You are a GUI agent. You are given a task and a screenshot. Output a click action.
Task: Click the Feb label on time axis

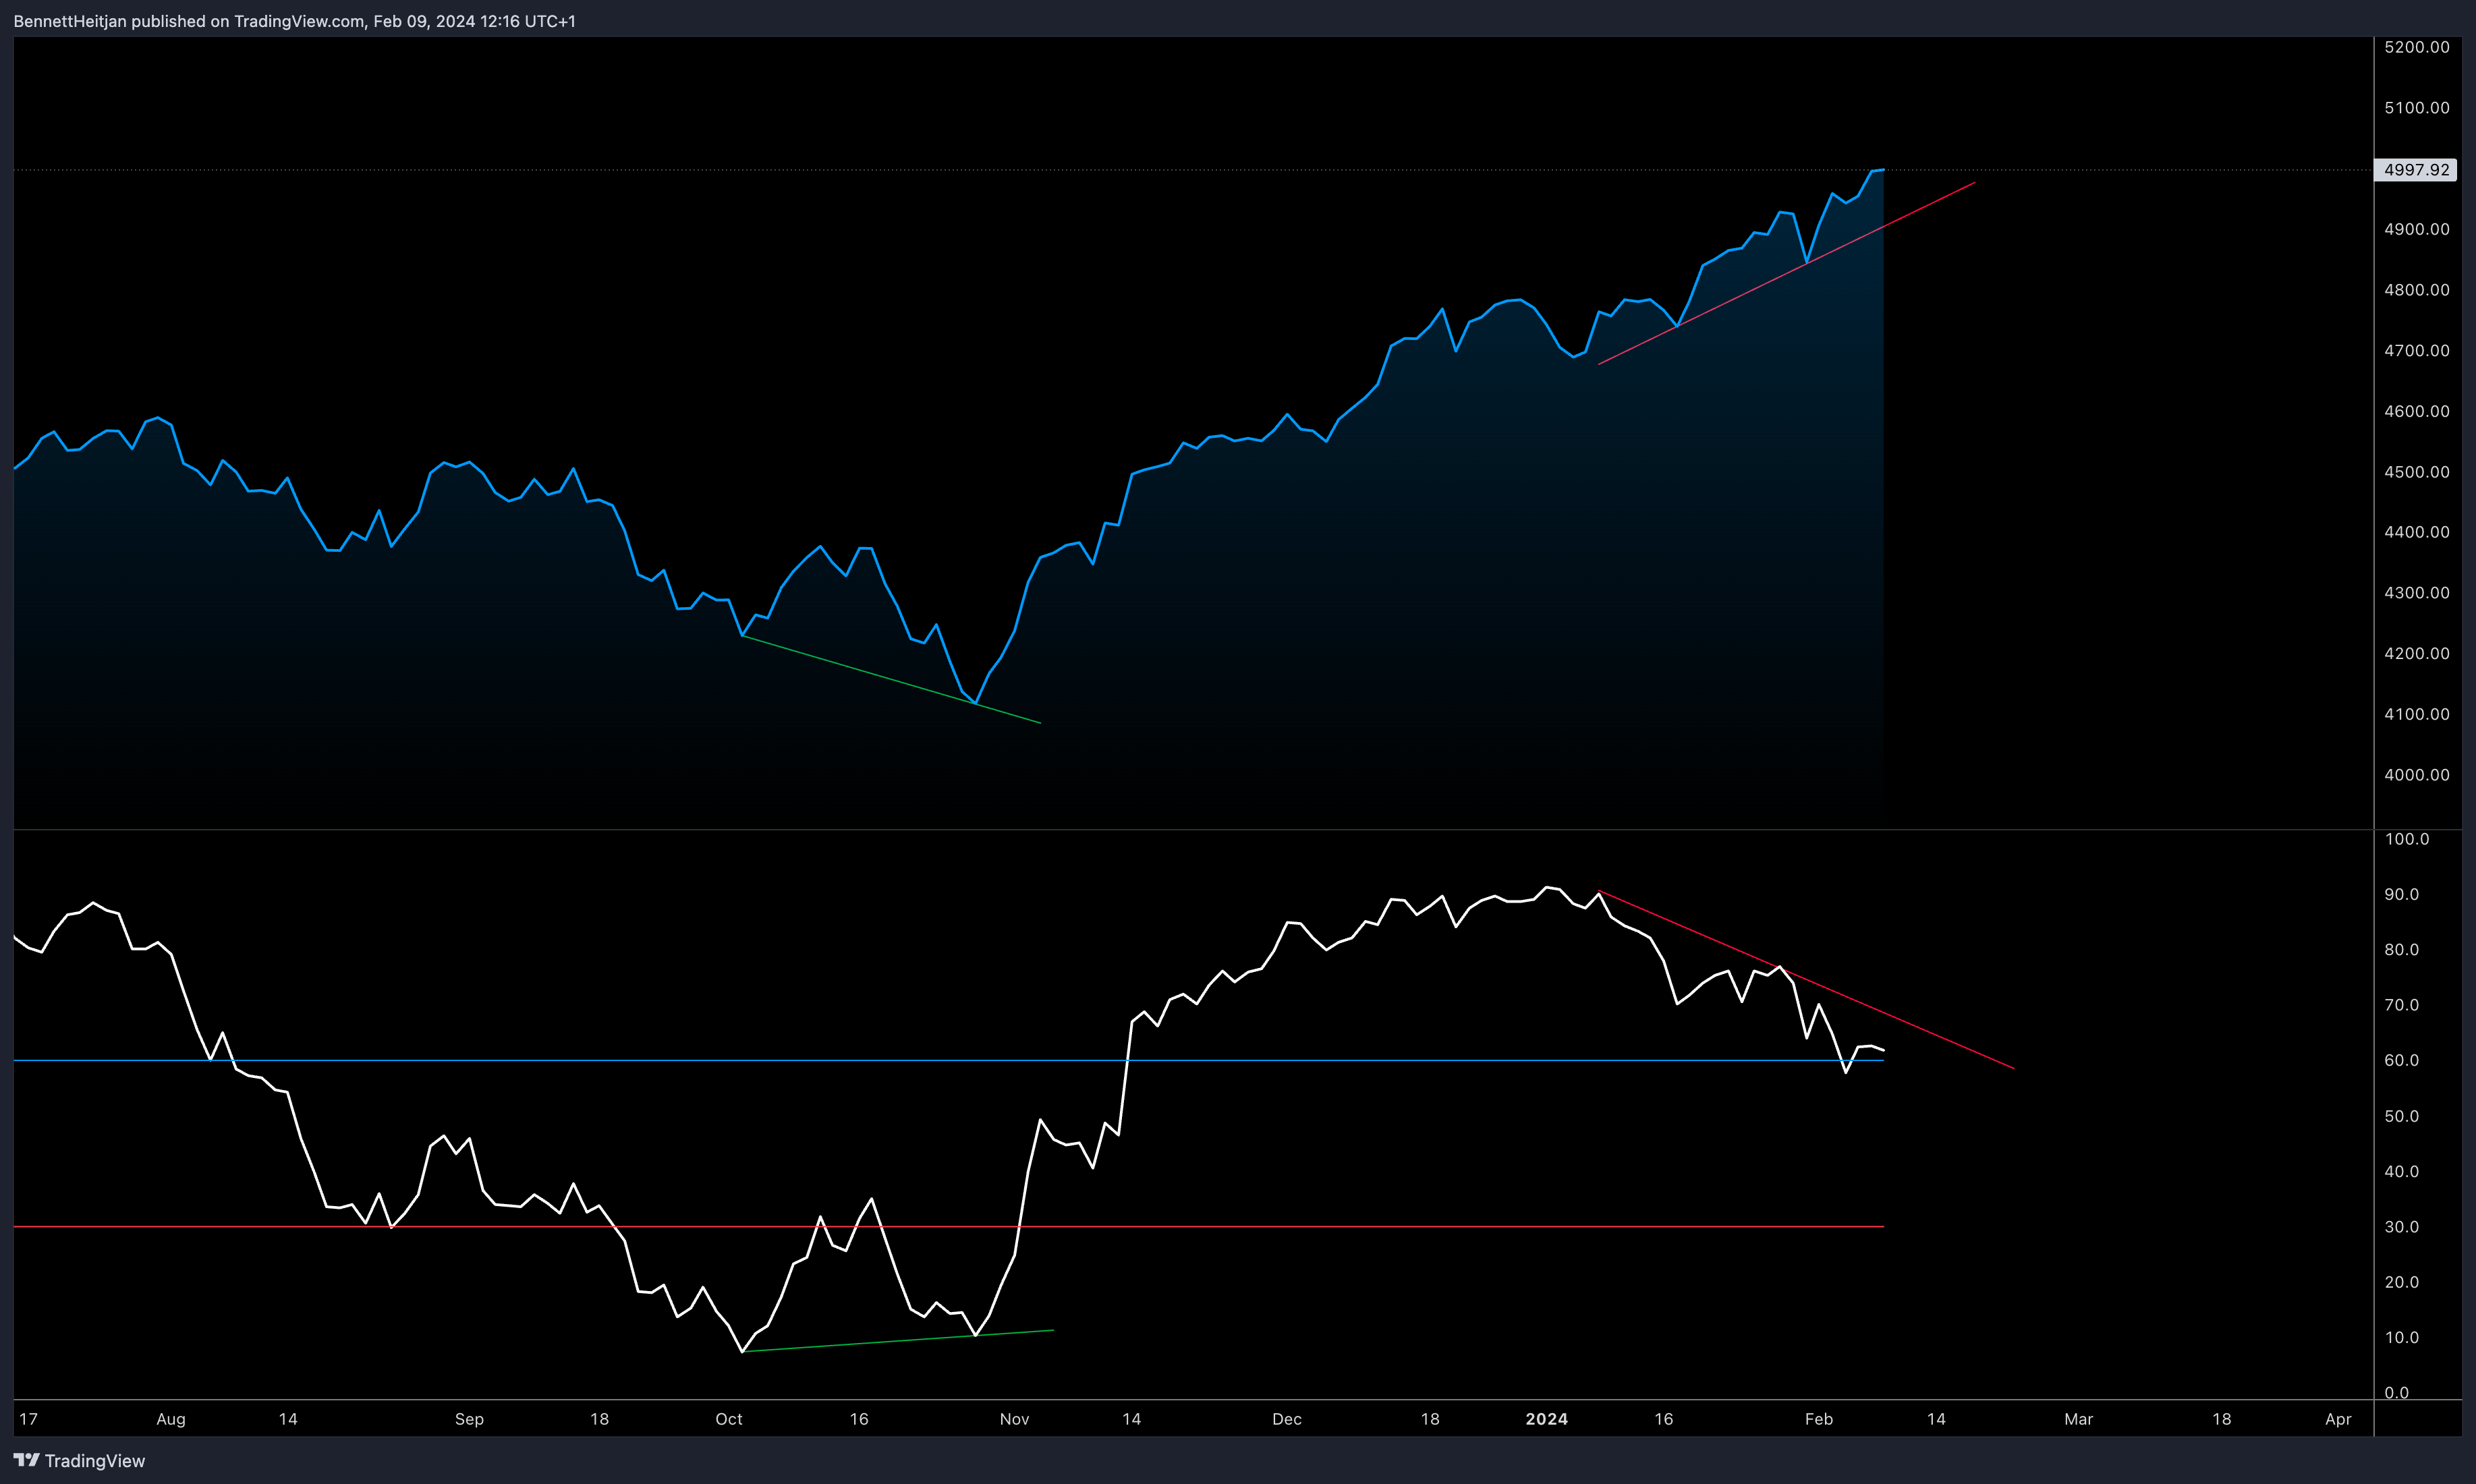click(x=1818, y=1419)
